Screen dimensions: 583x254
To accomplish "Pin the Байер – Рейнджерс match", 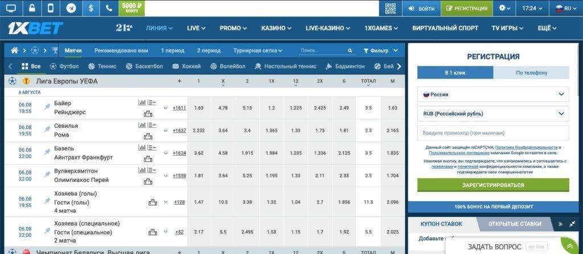I will pos(47,107).
